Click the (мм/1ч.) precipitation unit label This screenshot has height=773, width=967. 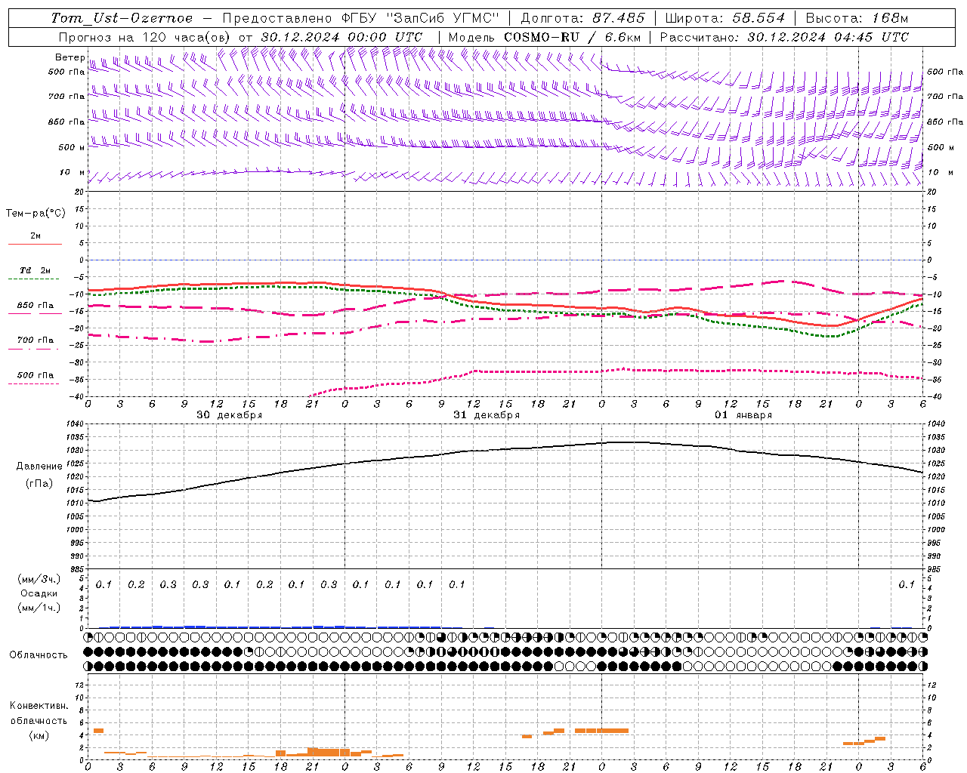[x=39, y=608]
